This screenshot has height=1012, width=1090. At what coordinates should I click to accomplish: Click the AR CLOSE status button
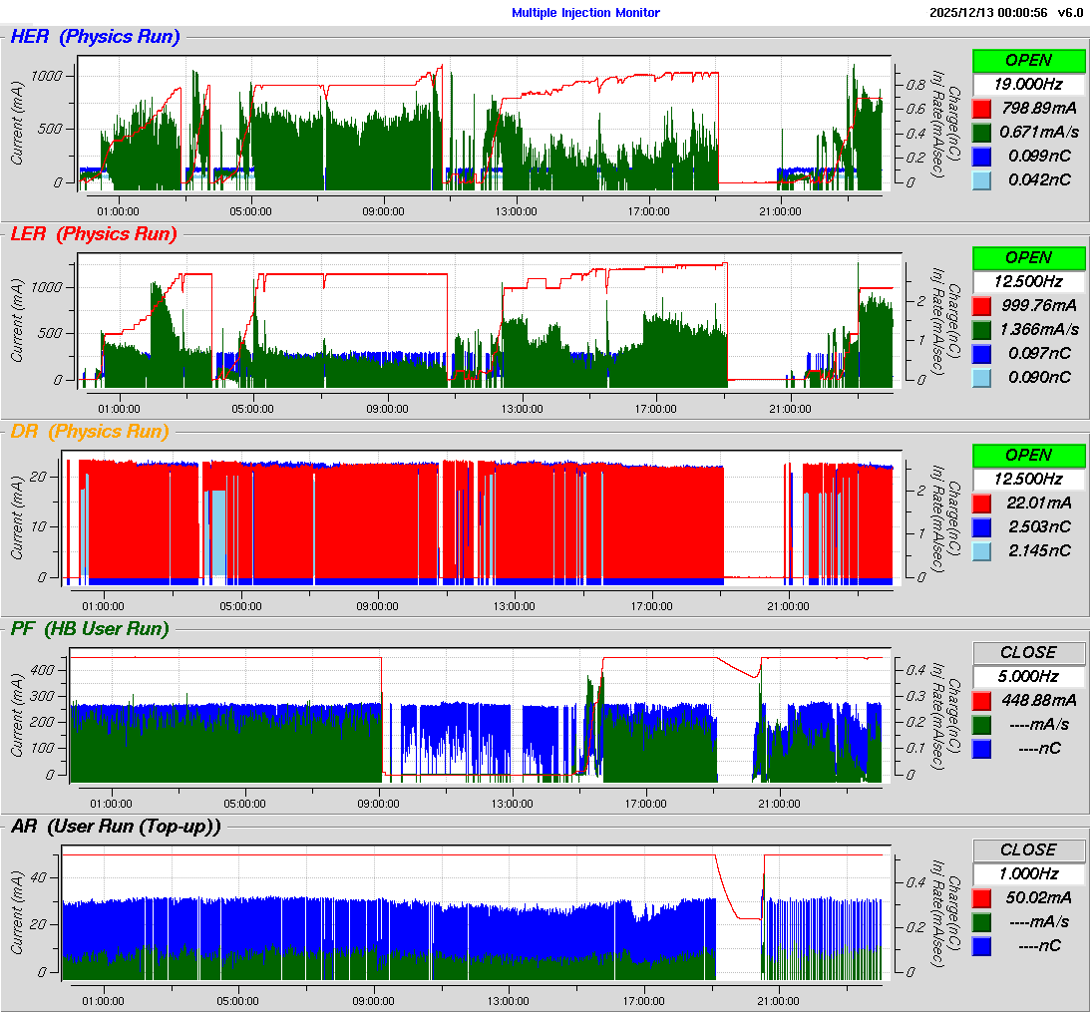[1028, 849]
